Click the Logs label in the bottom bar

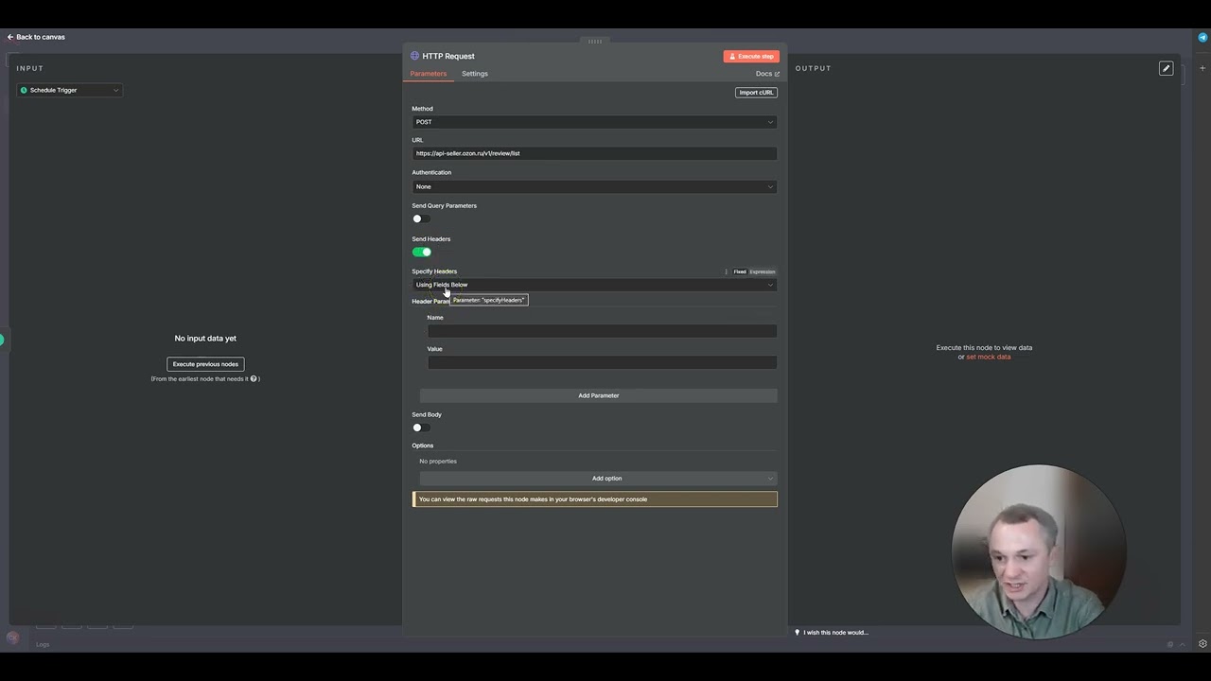pos(43,644)
